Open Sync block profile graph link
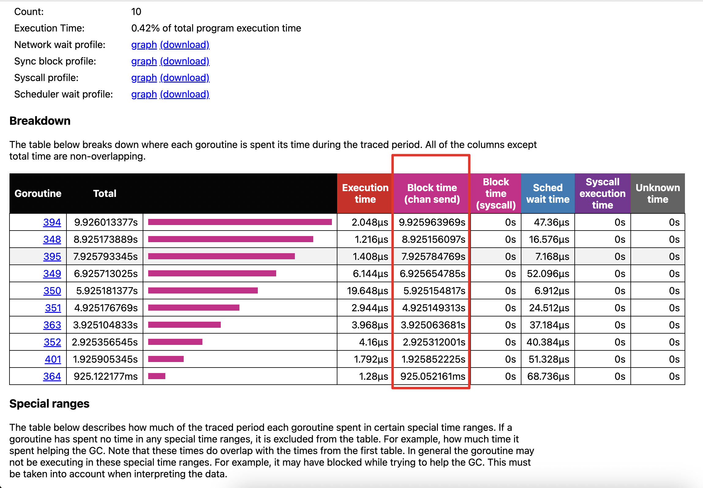This screenshot has height=488, width=703. [144, 61]
